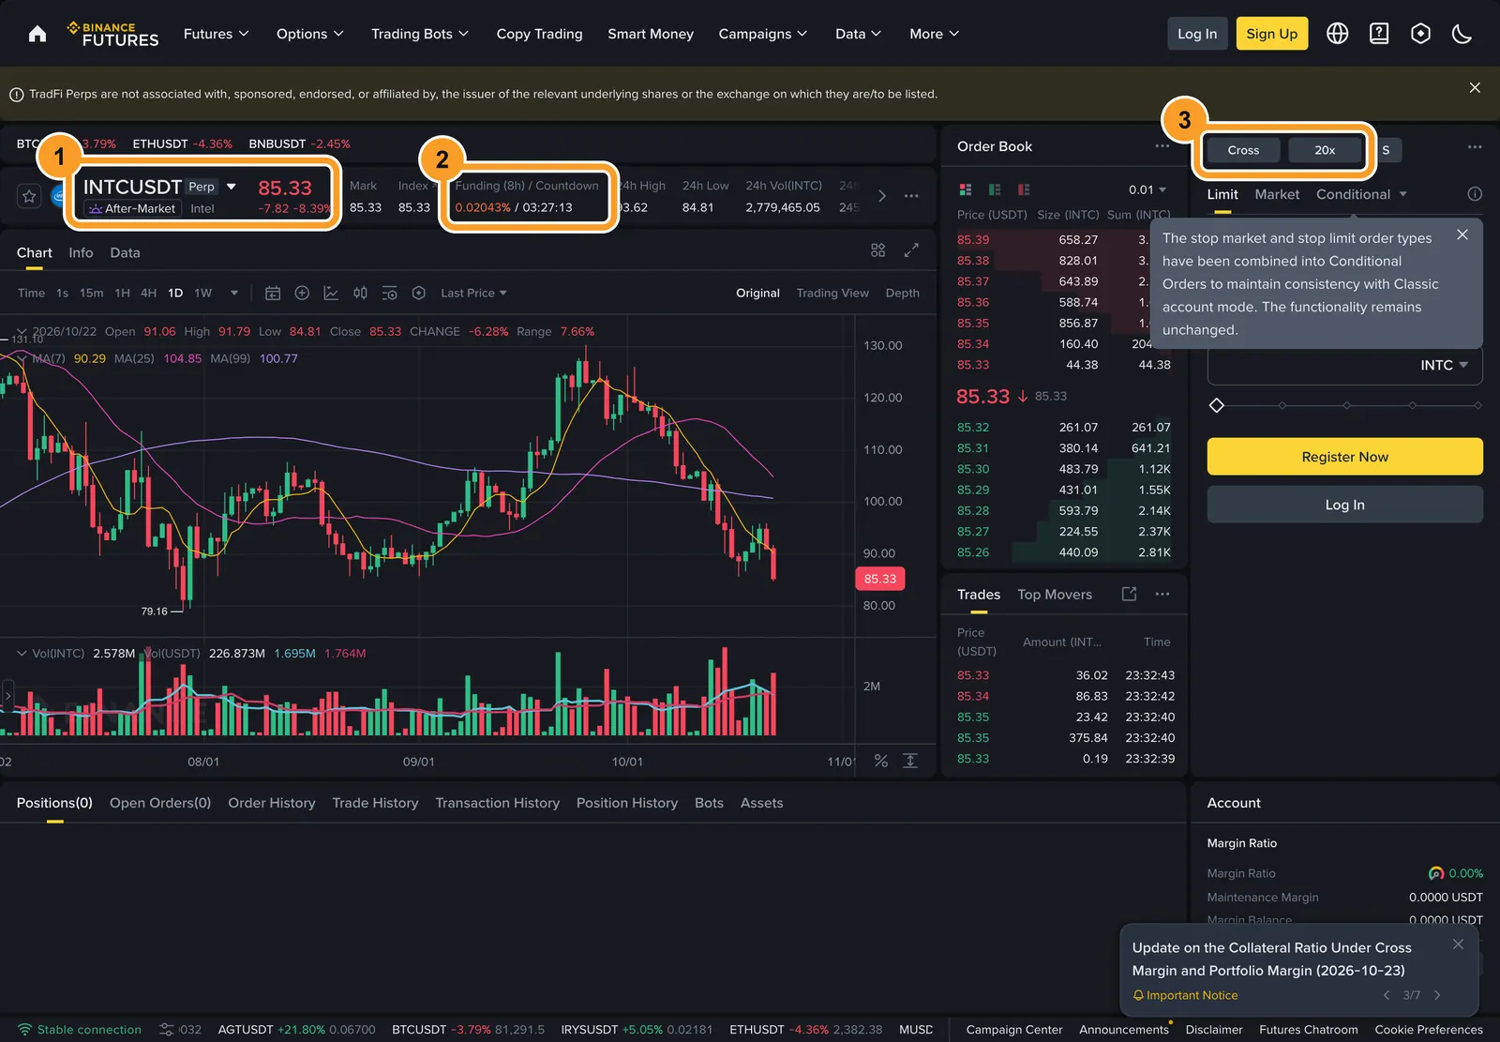
Task: Switch chart to Trading View
Action: coord(832,293)
